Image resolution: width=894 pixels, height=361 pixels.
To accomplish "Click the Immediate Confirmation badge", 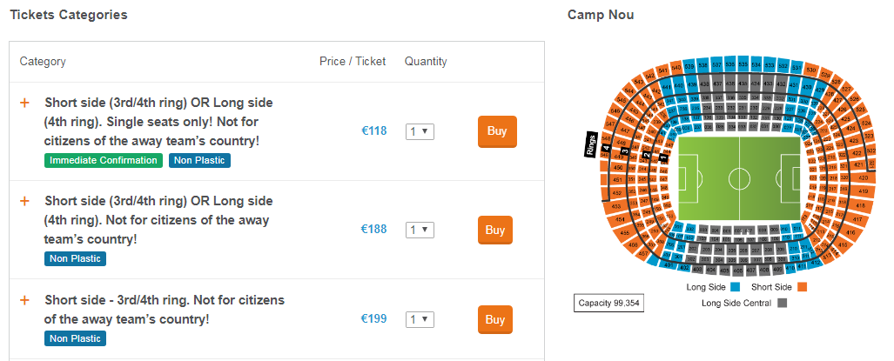I will [104, 160].
